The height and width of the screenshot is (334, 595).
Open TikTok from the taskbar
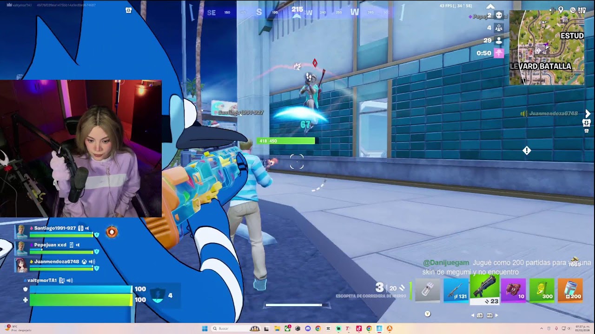pos(359,328)
